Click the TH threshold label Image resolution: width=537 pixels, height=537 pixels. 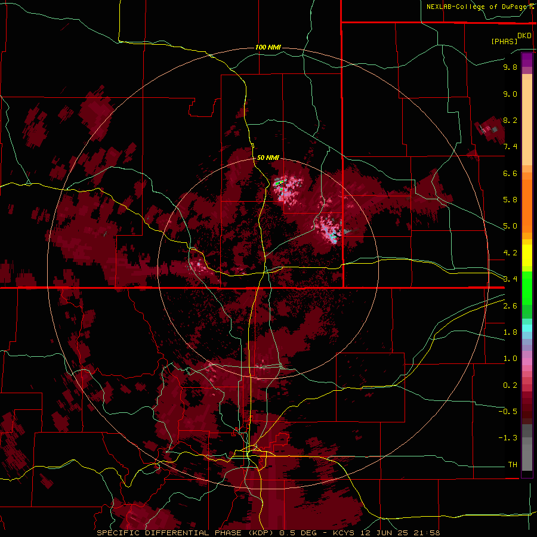513,465
